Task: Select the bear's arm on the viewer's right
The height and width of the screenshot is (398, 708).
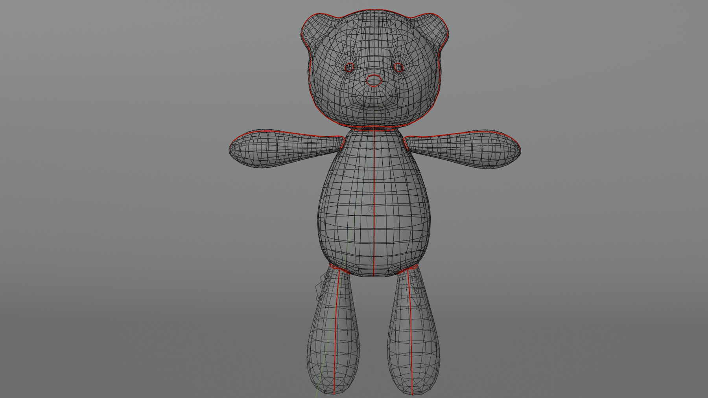Action: pos(463,149)
